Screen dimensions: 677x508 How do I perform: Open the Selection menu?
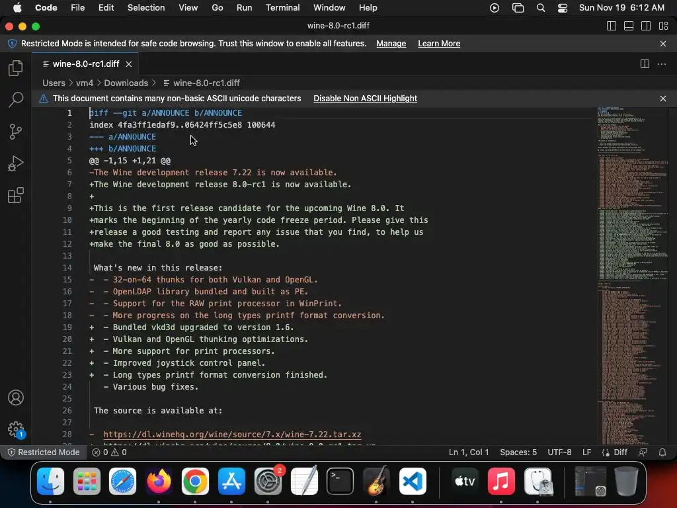(x=146, y=8)
